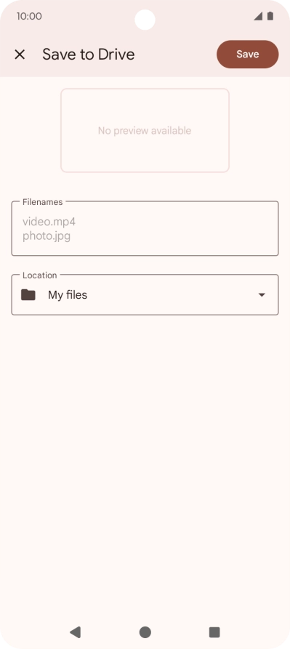
Task: Tap the Android home circle icon
Action: 145,632
